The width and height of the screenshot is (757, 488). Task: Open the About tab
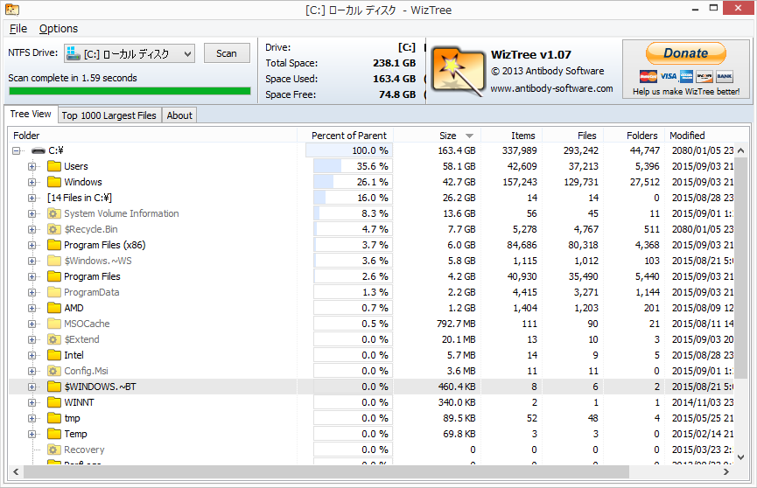pos(179,115)
